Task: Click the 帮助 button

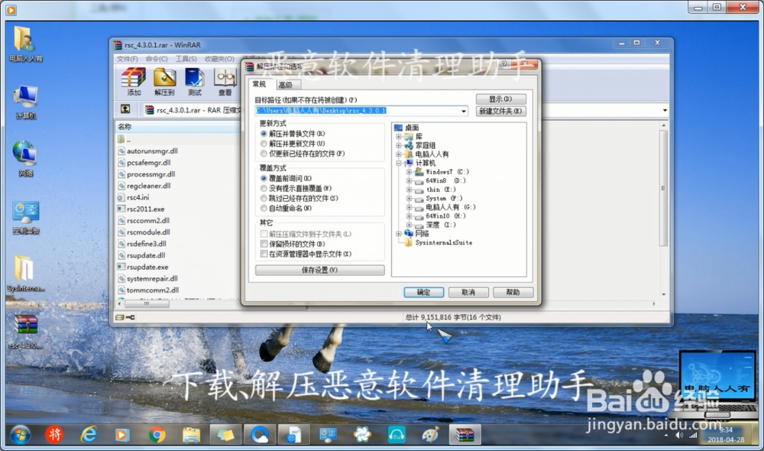Action: pos(513,292)
